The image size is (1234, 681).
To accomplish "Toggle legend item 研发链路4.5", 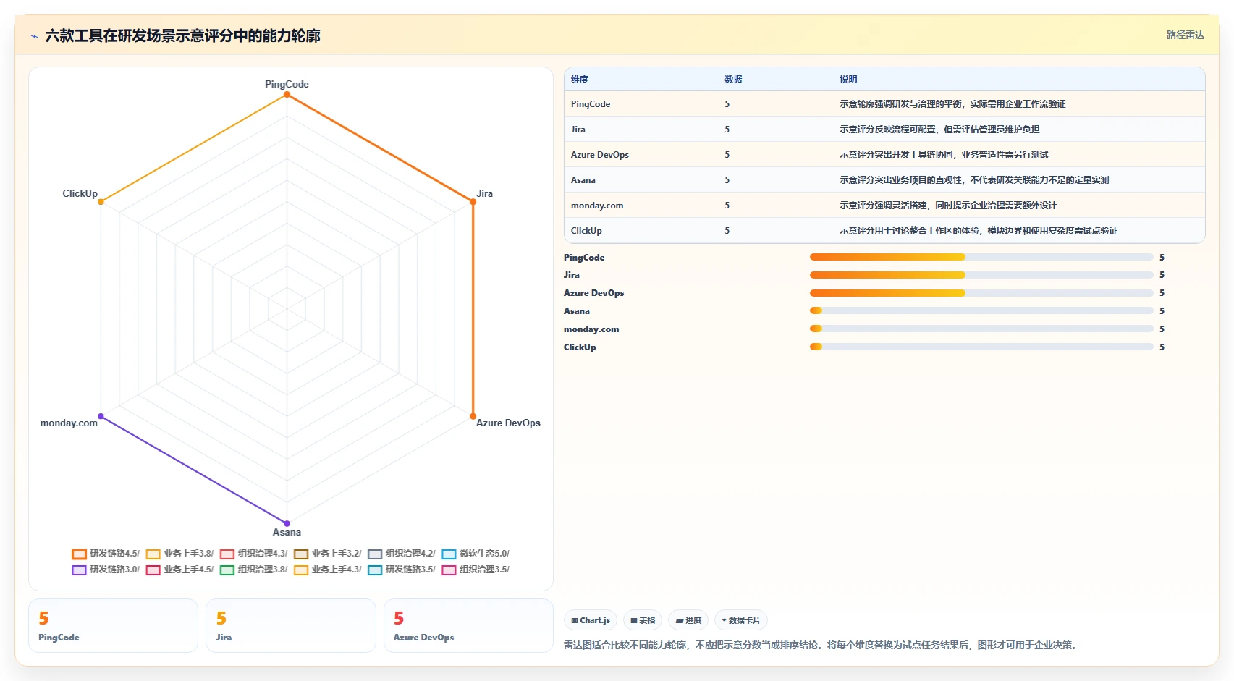I will coord(106,554).
